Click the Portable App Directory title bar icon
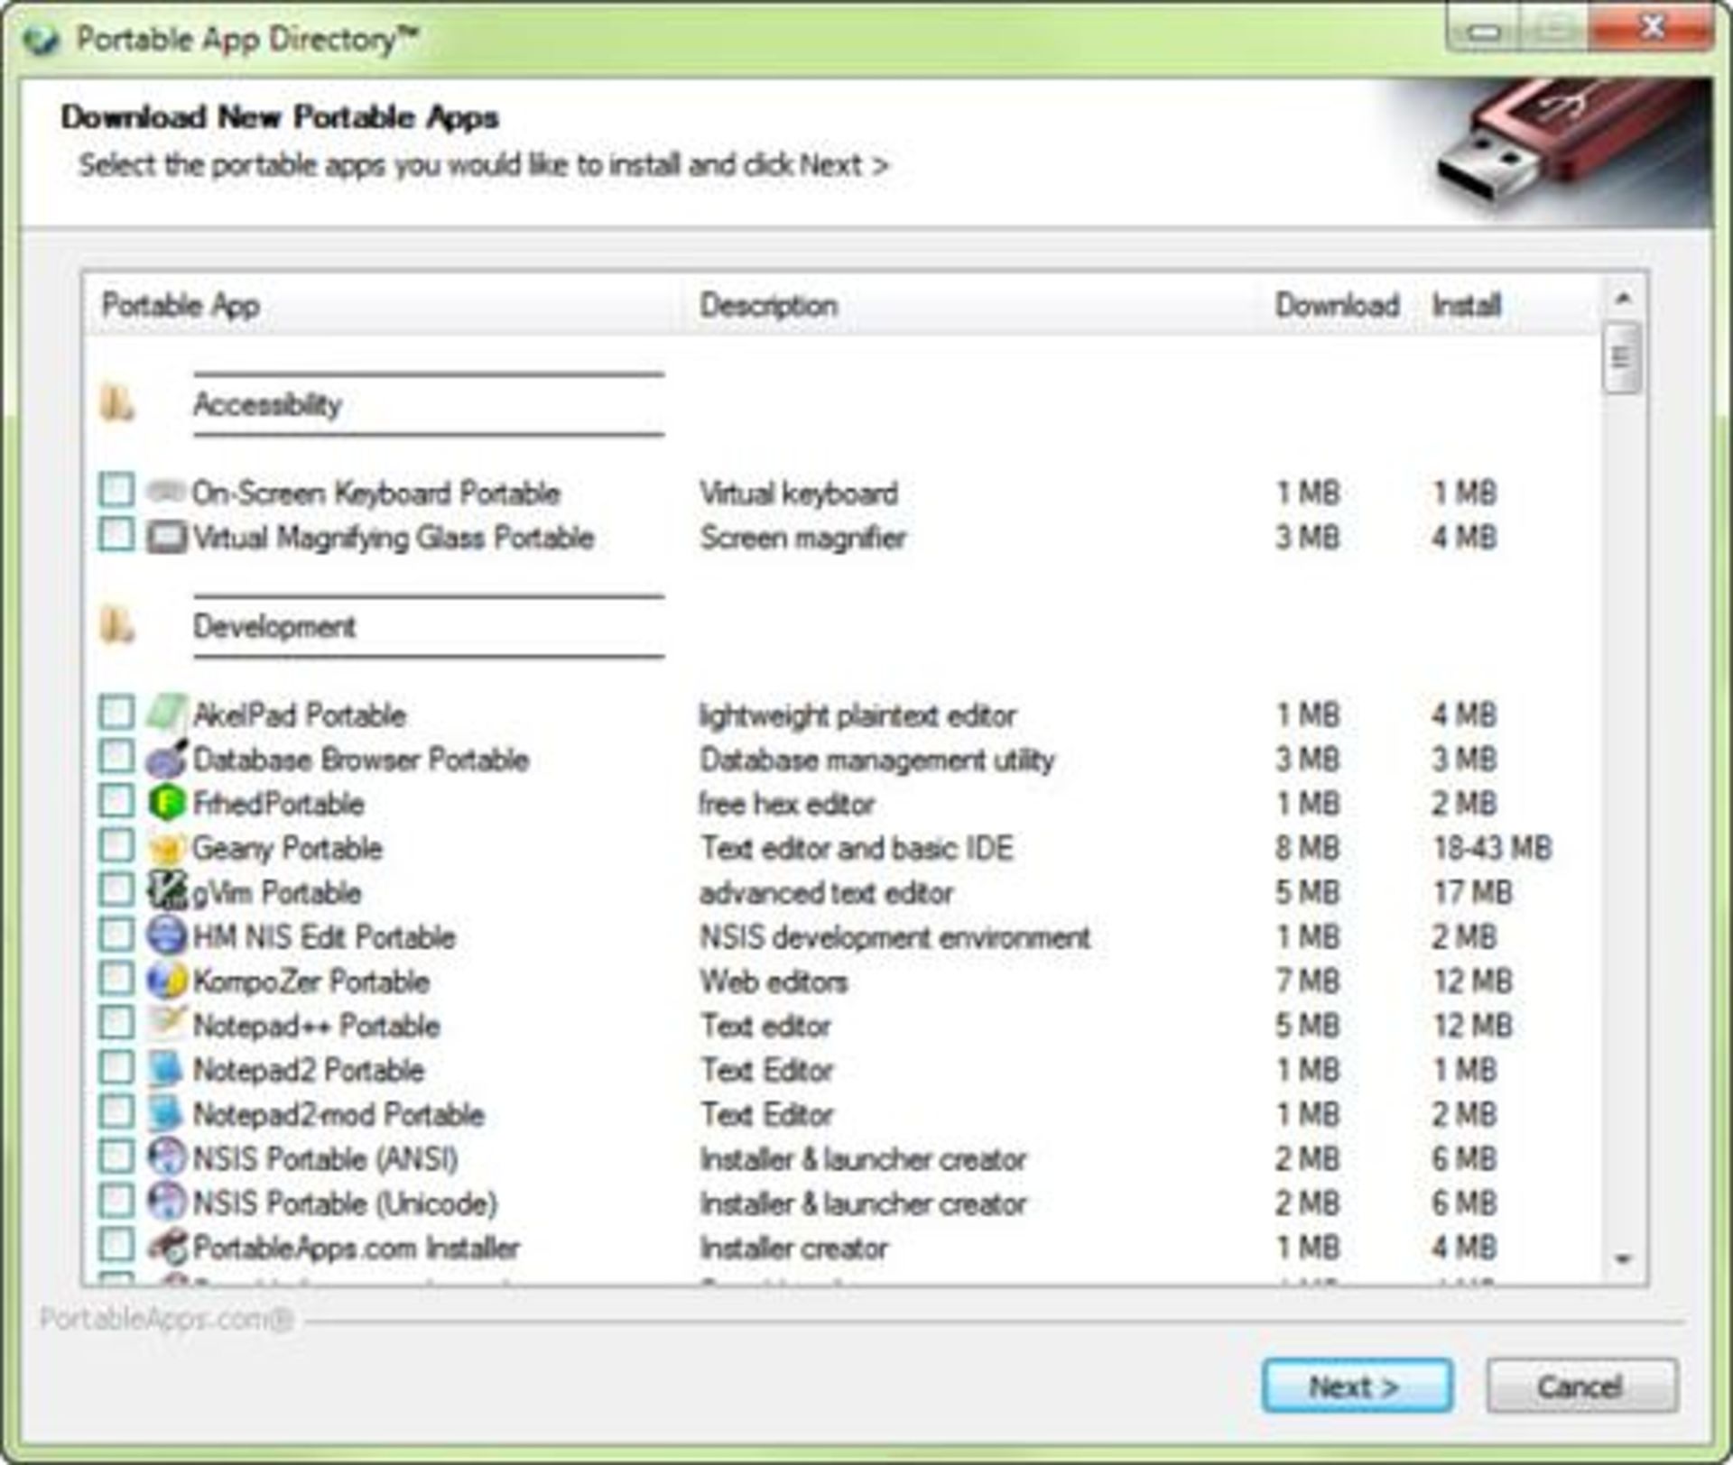The width and height of the screenshot is (1733, 1465). click(42, 41)
